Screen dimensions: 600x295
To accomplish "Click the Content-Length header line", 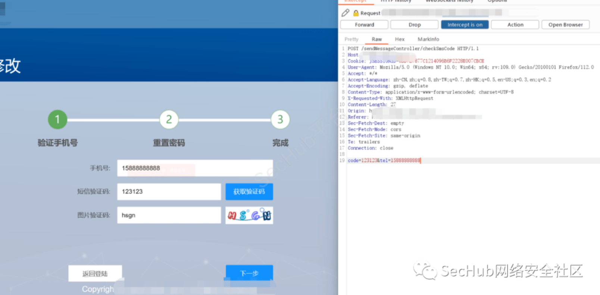I will pos(372,105).
